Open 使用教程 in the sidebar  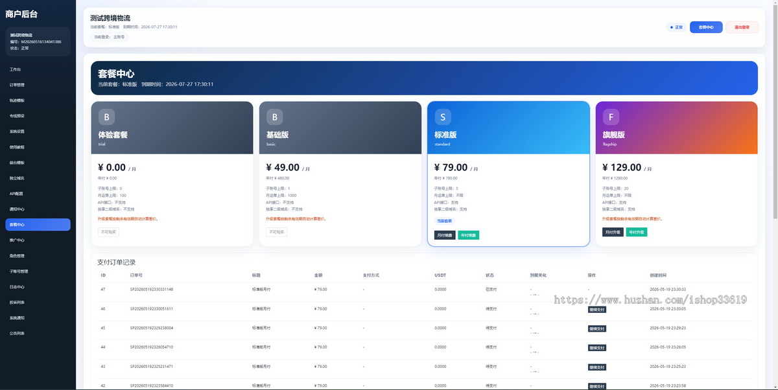click(x=38, y=147)
